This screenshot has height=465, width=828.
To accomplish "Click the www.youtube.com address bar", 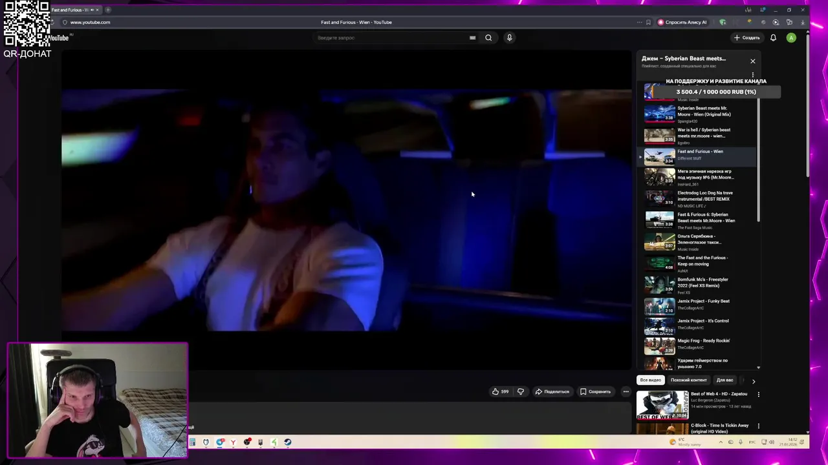I will (x=90, y=22).
